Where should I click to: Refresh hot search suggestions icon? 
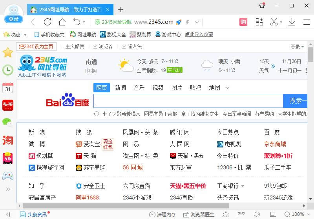(x=97, y=114)
